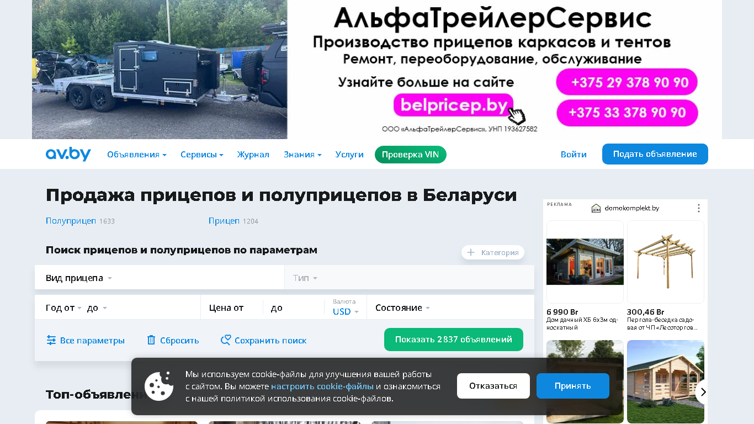Click the sliders icon beside Все параметры
This screenshot has width=754, height=424.
coord(51,340)
